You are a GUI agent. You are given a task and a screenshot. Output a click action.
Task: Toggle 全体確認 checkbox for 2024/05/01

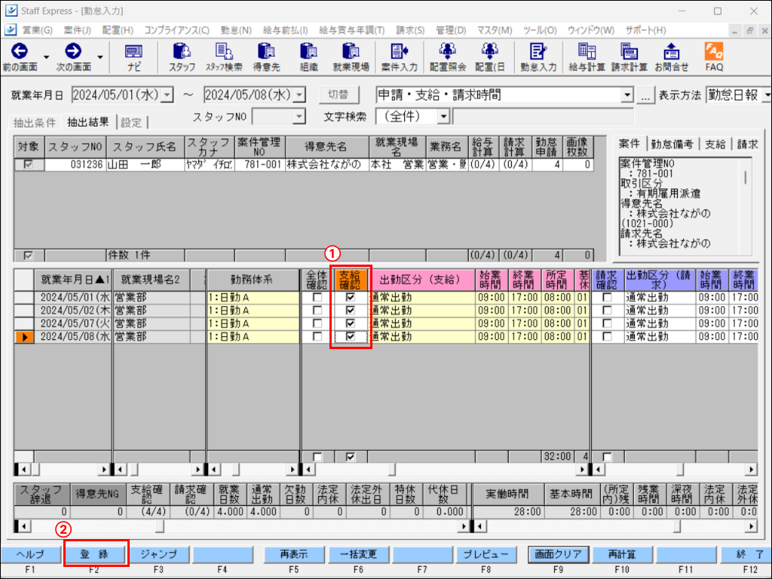click(x=317, y=297)
